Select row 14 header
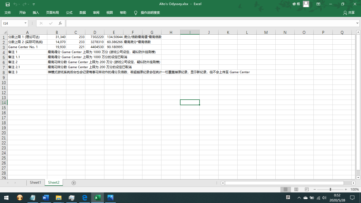 4,103
